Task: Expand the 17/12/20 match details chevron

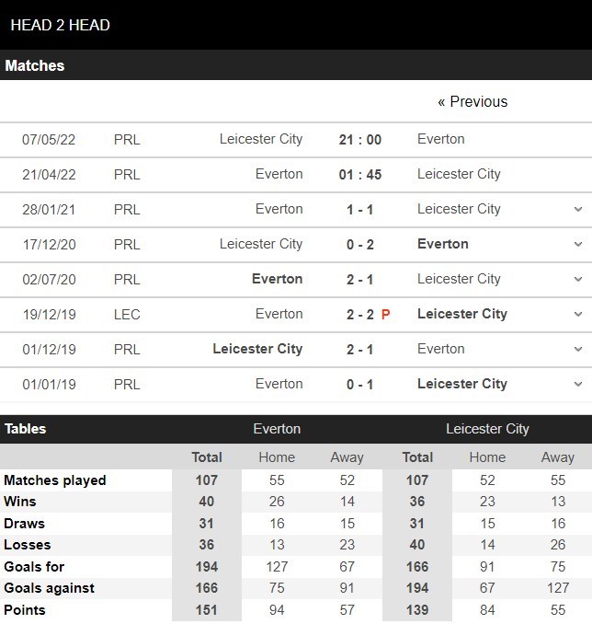Action: (x=577, y=245)
